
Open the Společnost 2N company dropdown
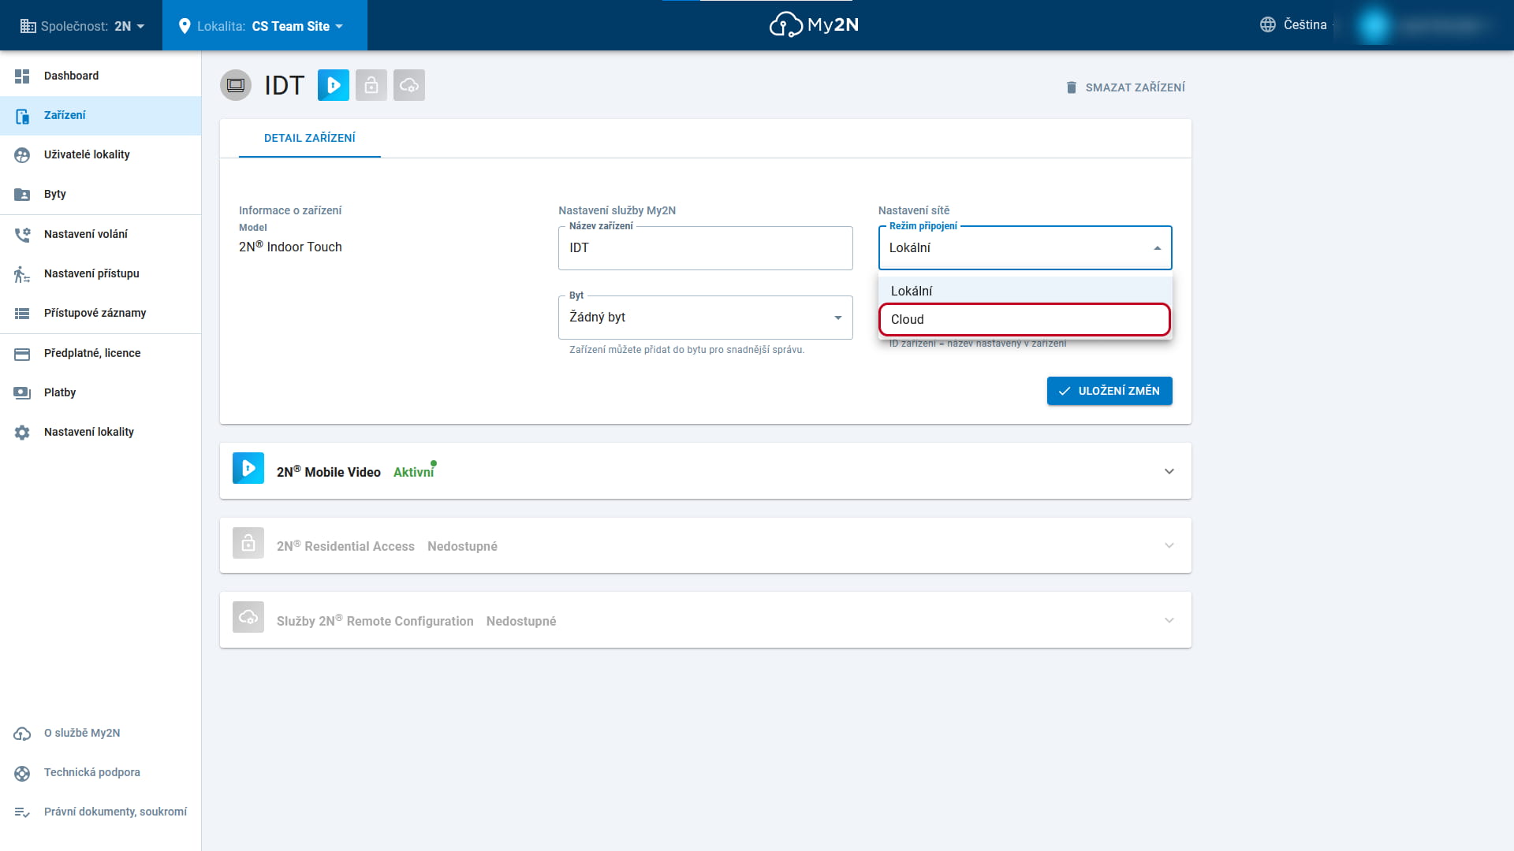pos(82,26)
